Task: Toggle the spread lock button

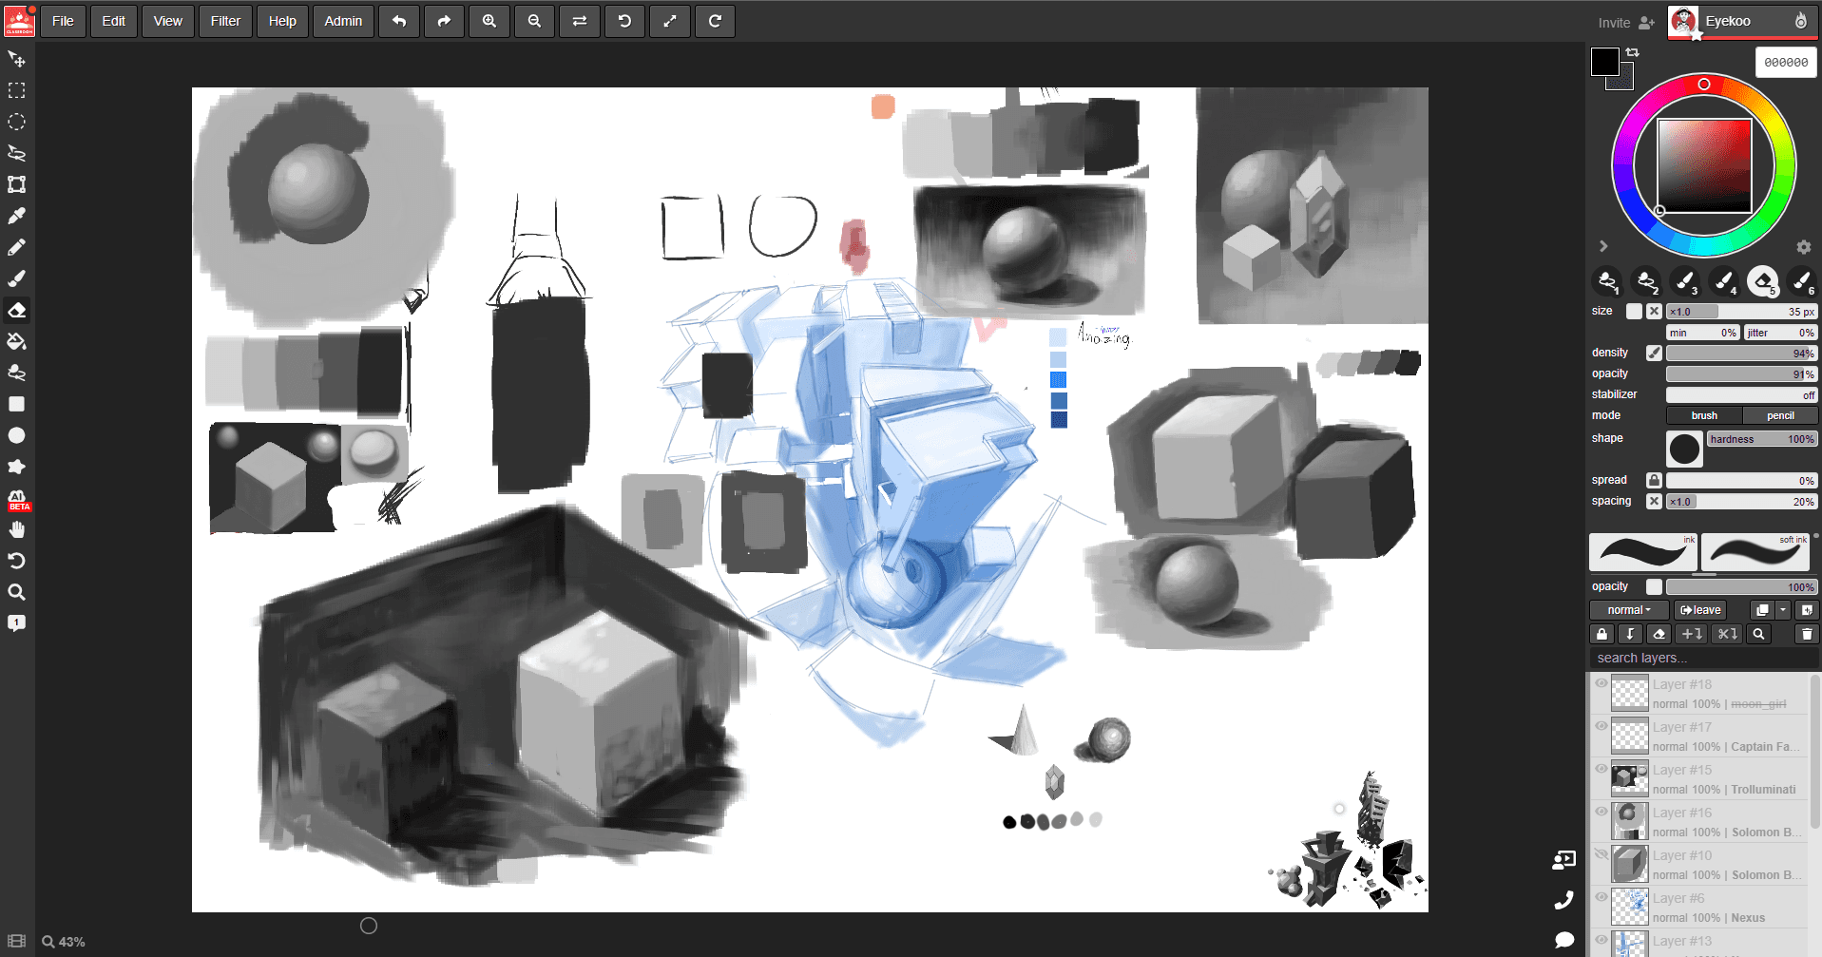Action: 1654,480
